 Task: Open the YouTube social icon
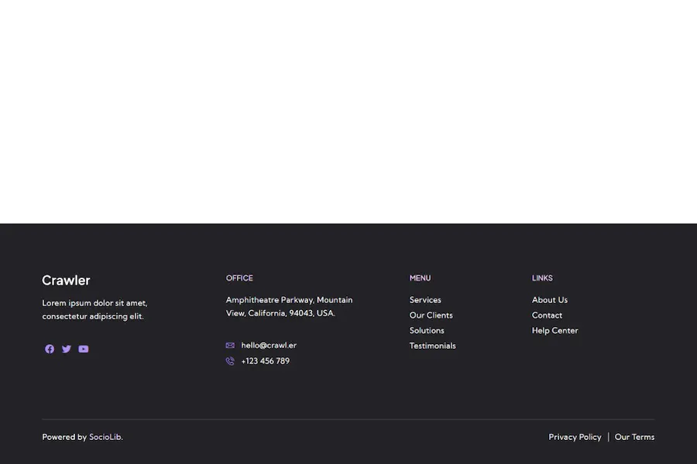tap(83, 349)
